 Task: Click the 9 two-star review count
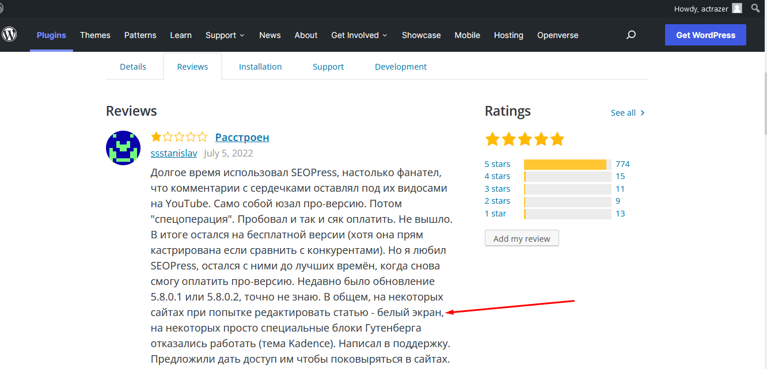coord(618,201)
